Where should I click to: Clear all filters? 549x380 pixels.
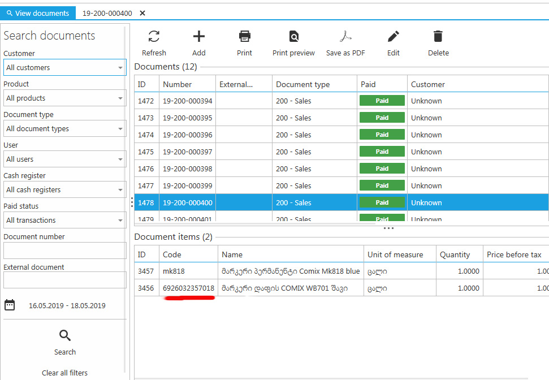[x=65, y=373]
